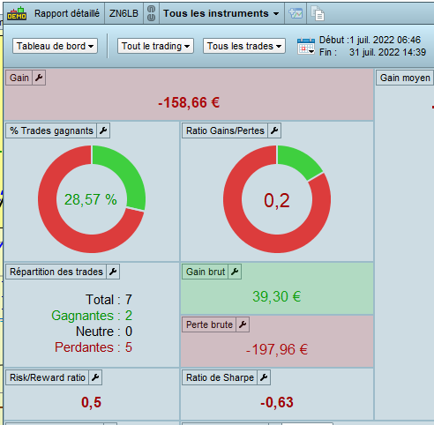Image resolution: width=434 pixels, height=425 pixels.
Task: Select the ZN6LB account tab
Action: (x=123, y=13)
